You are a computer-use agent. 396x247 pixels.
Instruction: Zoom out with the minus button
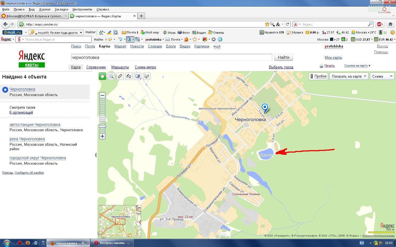(102, 96)
